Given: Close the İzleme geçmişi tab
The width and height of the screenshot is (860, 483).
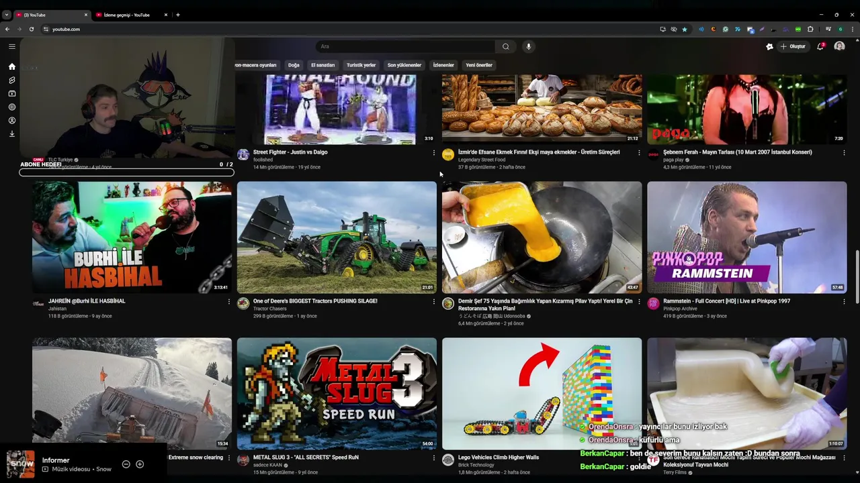Looking at the screenshot, I should coord(167,15).
